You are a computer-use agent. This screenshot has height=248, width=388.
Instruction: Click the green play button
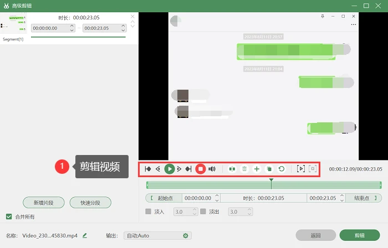point(170,169)
